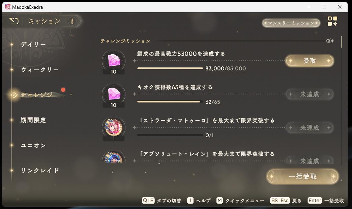Image resolution: width=352 pixels, height=209 pixels.
Task: Select the アブソリュート・レイン reward portrait icon
Action: [x=114, y=157]
